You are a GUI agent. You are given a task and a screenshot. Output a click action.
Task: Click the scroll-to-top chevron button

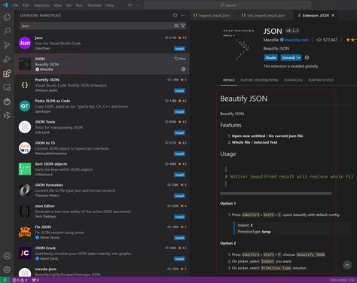347,265
